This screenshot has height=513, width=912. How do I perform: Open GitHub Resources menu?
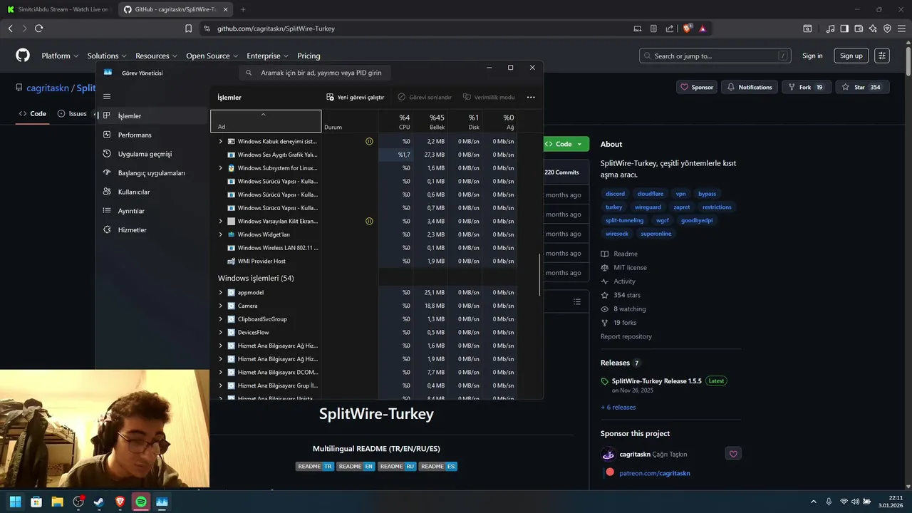[156, 56]
